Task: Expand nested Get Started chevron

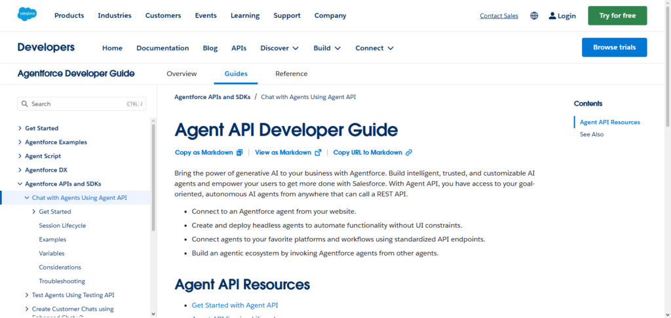Action: coord(34,211)
